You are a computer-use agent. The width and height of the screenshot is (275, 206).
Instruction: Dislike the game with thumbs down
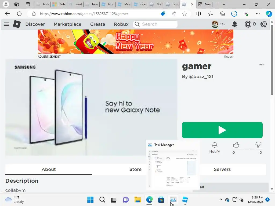(x=258, y=145)
